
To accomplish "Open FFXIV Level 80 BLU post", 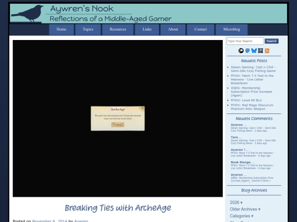I will point(246,100).
